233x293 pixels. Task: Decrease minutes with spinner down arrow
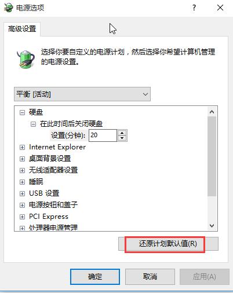click(122, 138)
